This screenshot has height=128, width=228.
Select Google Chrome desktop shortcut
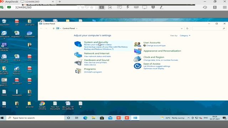tap(42, 105)
